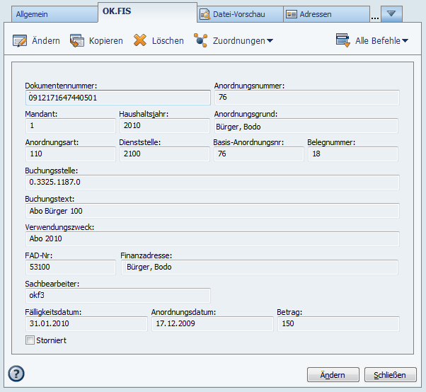Select the OK.FIS tab

119,11
